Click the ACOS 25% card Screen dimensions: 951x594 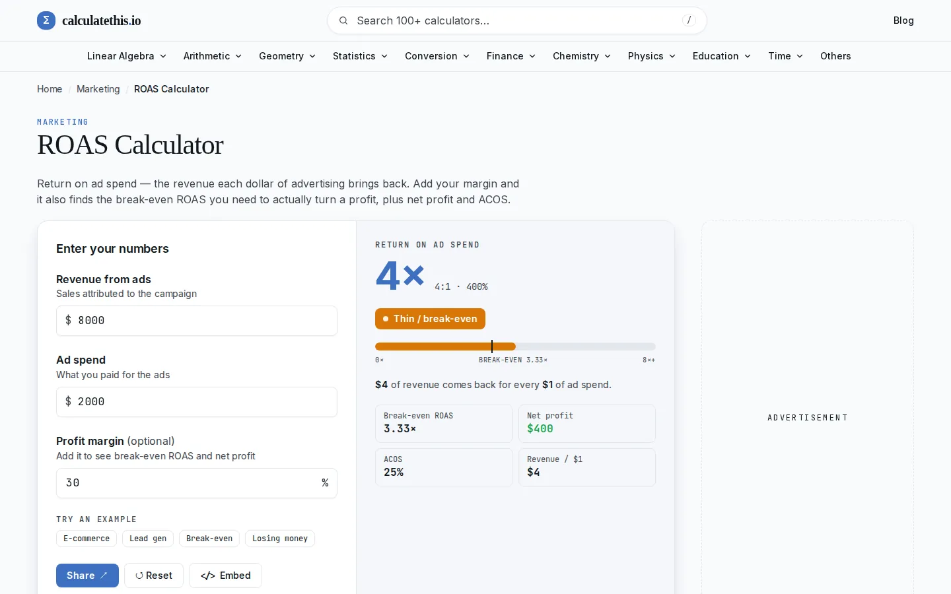(x=444, y=467)
